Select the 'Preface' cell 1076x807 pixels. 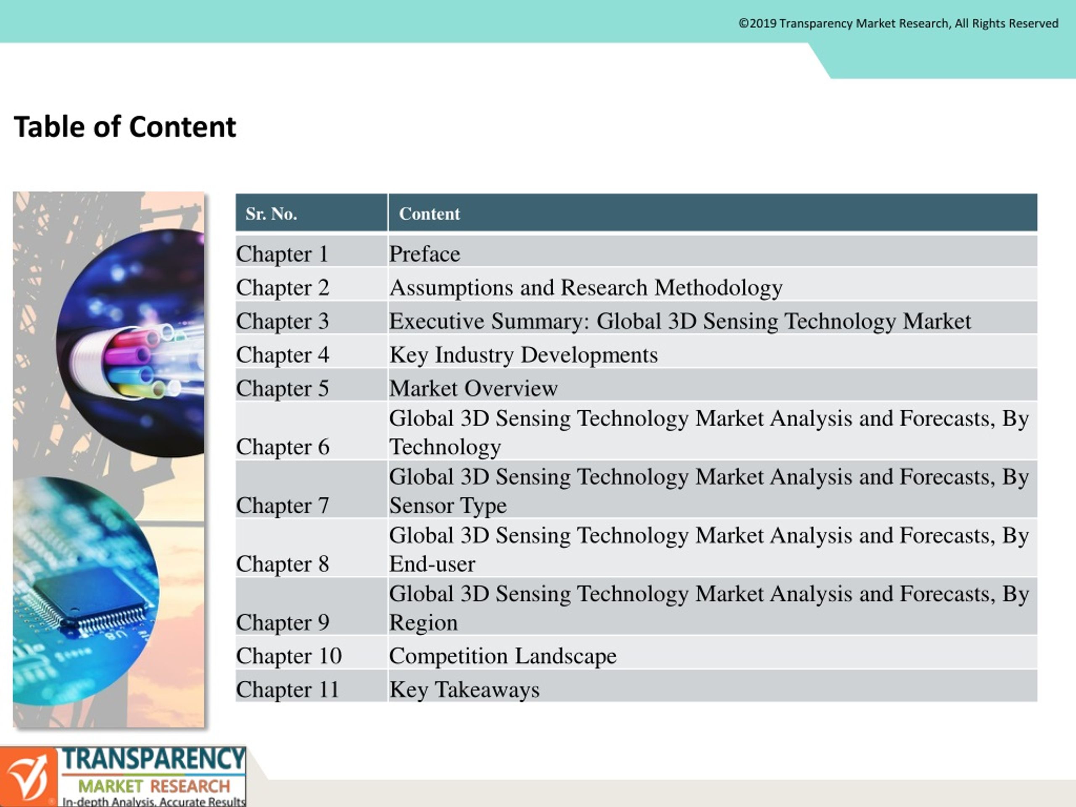pos(713,251)
